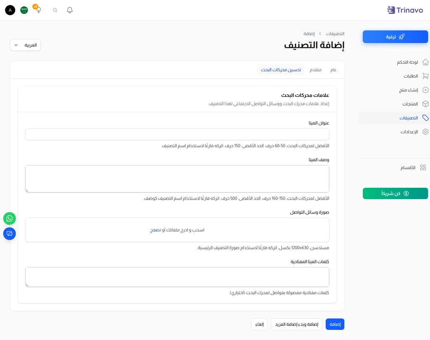The image size is (430, 340).
Task: Open the blue live chat bubble
Action: coord(10,234)
